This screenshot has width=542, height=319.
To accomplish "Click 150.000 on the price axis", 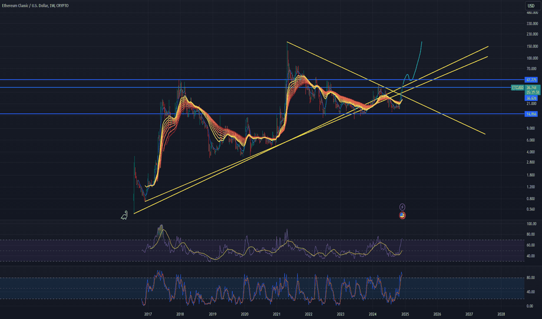I will coord(532,46).
